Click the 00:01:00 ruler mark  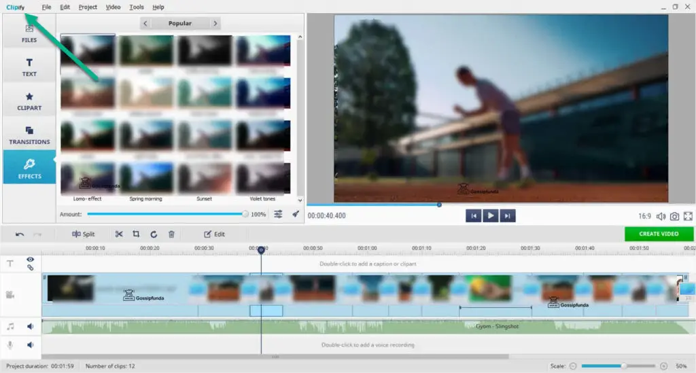tap(367, 249)
